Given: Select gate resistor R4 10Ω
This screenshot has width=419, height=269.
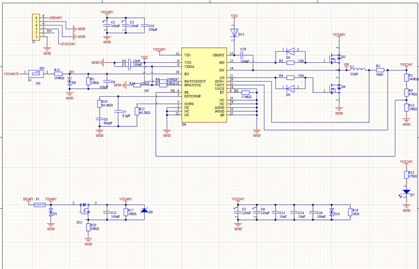Looking at the screenshot, I should pyautogui.click(x=291, y=77).
